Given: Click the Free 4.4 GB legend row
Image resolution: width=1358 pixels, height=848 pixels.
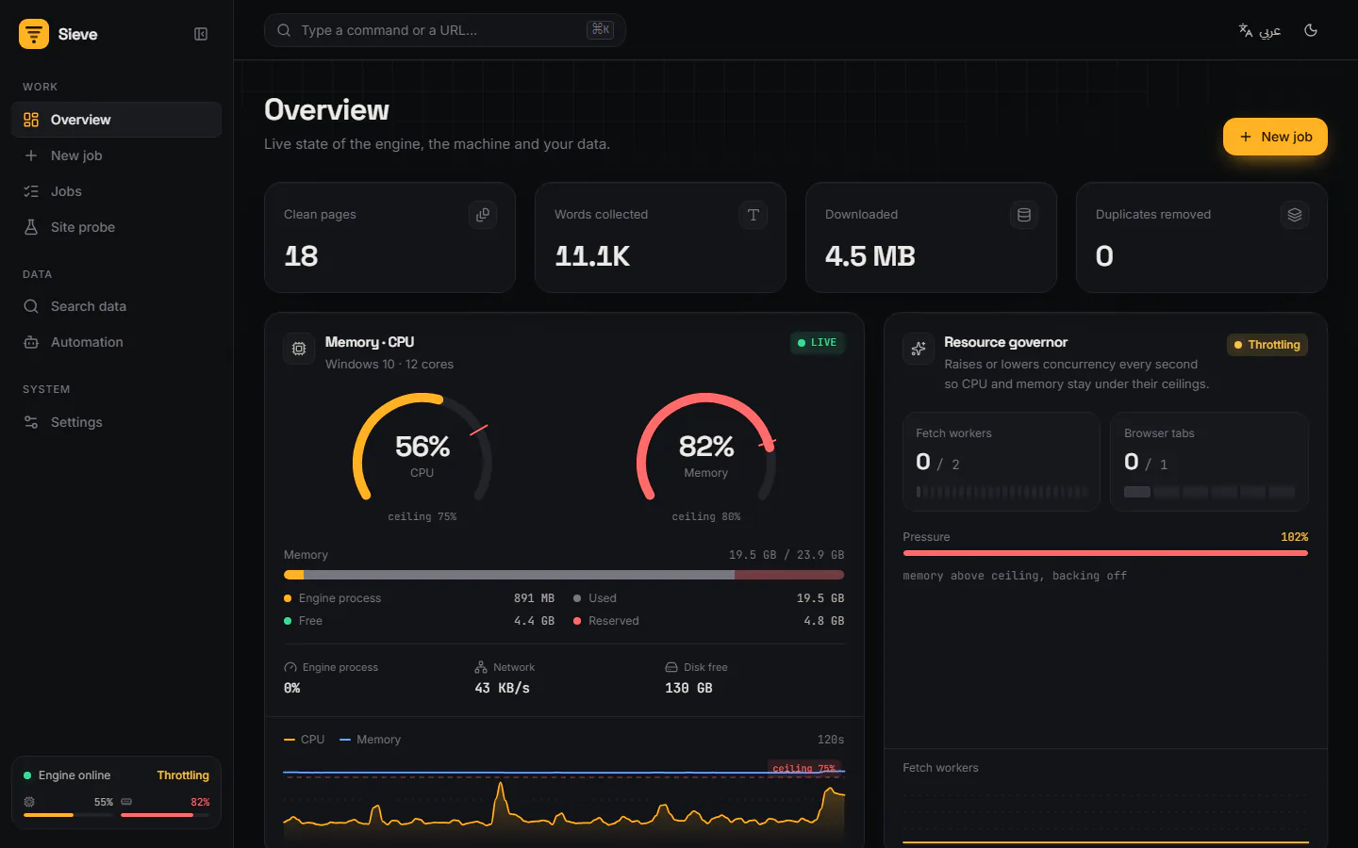Looking at the screenshot, I should point(419,621).
